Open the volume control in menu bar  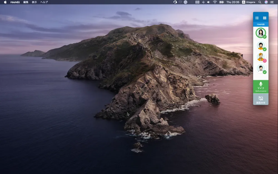[209, 2]
